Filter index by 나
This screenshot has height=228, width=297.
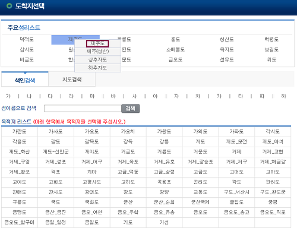point(29,96)
